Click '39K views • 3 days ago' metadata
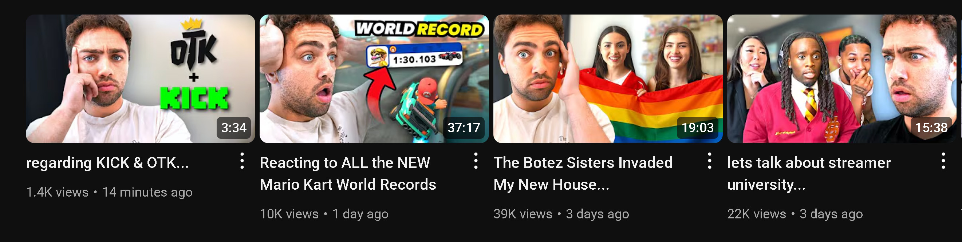 (561, 214)
